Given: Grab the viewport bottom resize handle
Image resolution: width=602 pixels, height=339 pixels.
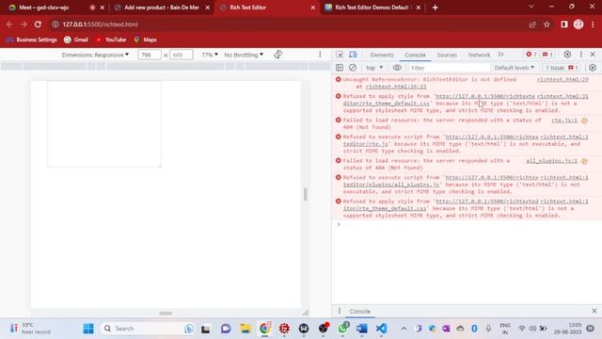Looking at the screenshot, I should tap(166, 313).
